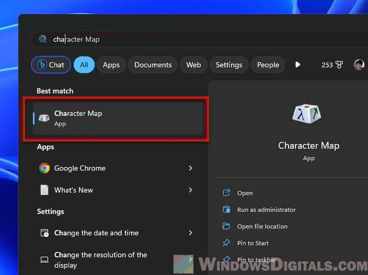The height and width of the screenshot is (275, 368).
Task: Expand What's New result chevron
Action: point(190,190)
